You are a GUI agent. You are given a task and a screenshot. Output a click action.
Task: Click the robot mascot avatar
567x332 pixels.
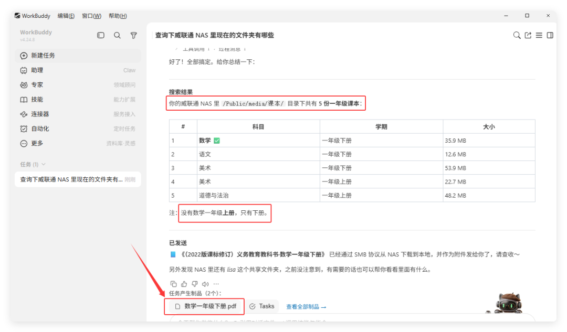(508, 303)
